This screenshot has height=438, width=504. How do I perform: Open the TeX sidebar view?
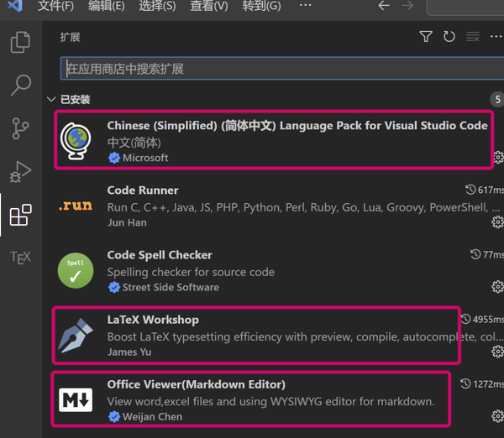(x=20, y=258)
